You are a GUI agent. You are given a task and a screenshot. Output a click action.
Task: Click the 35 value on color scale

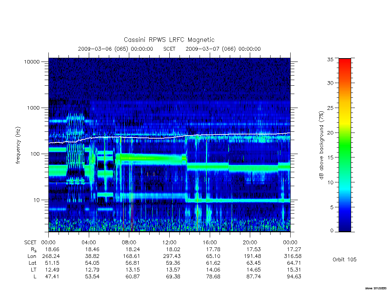[330, 59]
